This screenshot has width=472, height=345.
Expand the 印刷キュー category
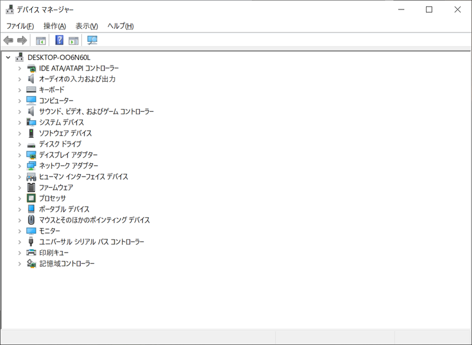[x=19, y=253]
